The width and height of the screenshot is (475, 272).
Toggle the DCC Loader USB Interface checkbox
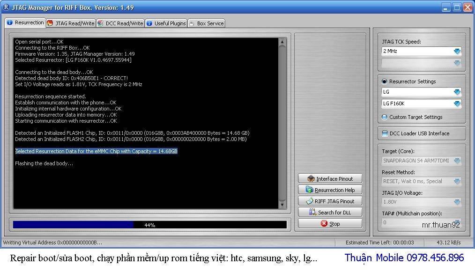385,133
